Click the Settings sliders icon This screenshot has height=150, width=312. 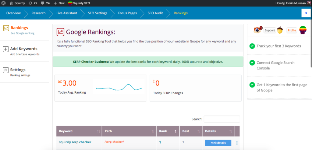(5, 70)
